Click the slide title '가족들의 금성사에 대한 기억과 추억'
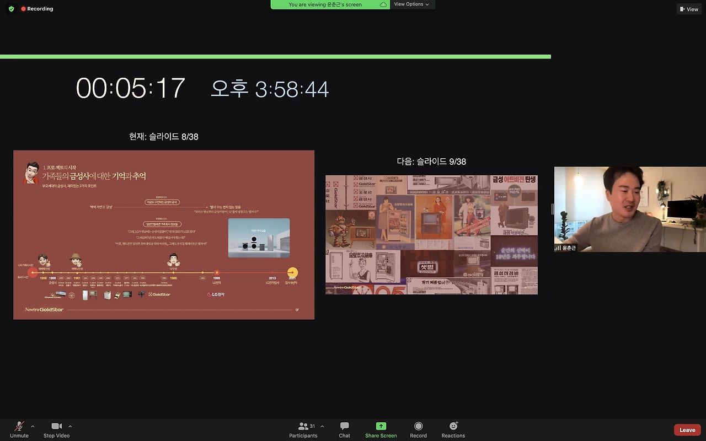Image resolution: width=706 pixels, height=441 pixels. coord(94,176)
